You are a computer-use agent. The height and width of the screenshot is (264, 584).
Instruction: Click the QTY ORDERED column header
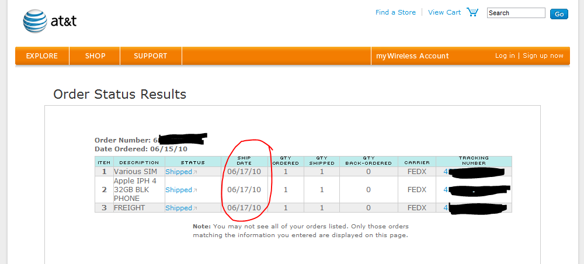pos(286,161)
